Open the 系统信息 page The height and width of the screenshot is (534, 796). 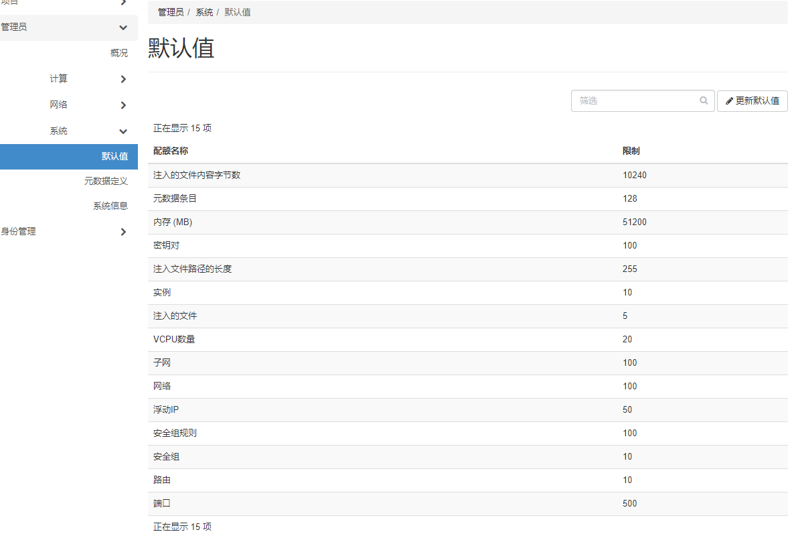click(110, 205)
